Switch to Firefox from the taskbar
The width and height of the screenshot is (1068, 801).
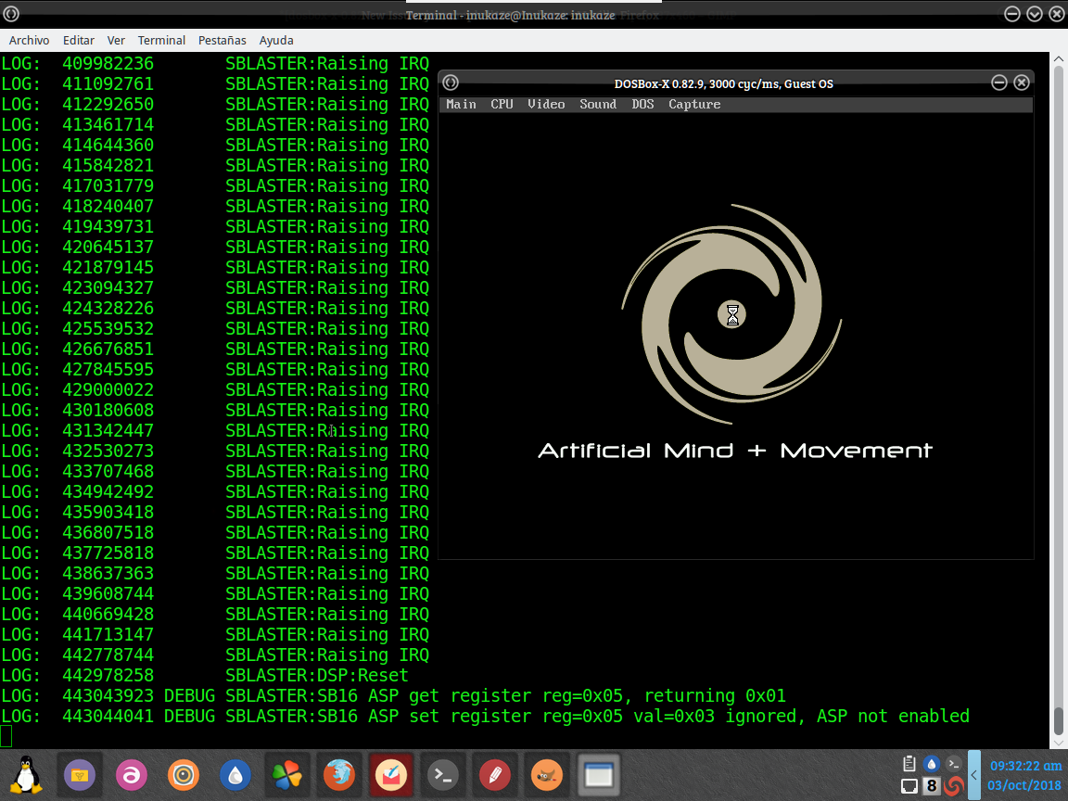tap(338, 775)
